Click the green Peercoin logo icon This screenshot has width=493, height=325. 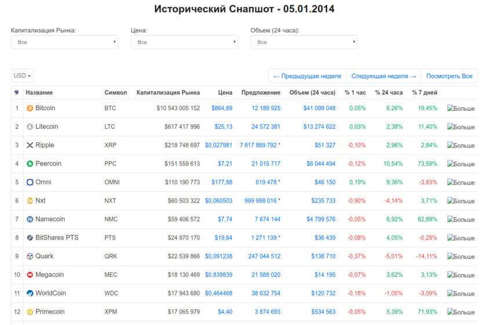coord(30,164)
